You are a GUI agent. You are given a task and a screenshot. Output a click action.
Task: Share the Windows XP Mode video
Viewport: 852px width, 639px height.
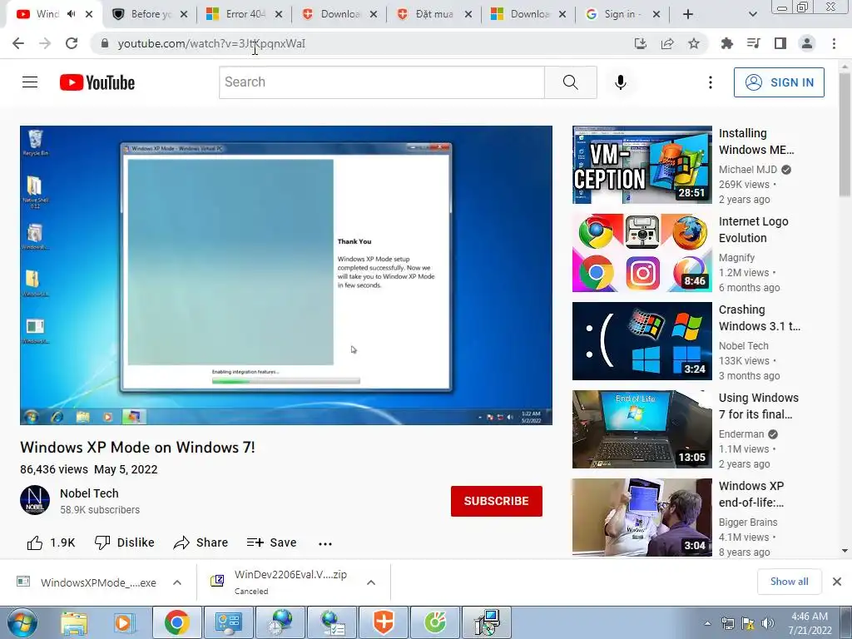pyautogui.click(x=201, y=542)
